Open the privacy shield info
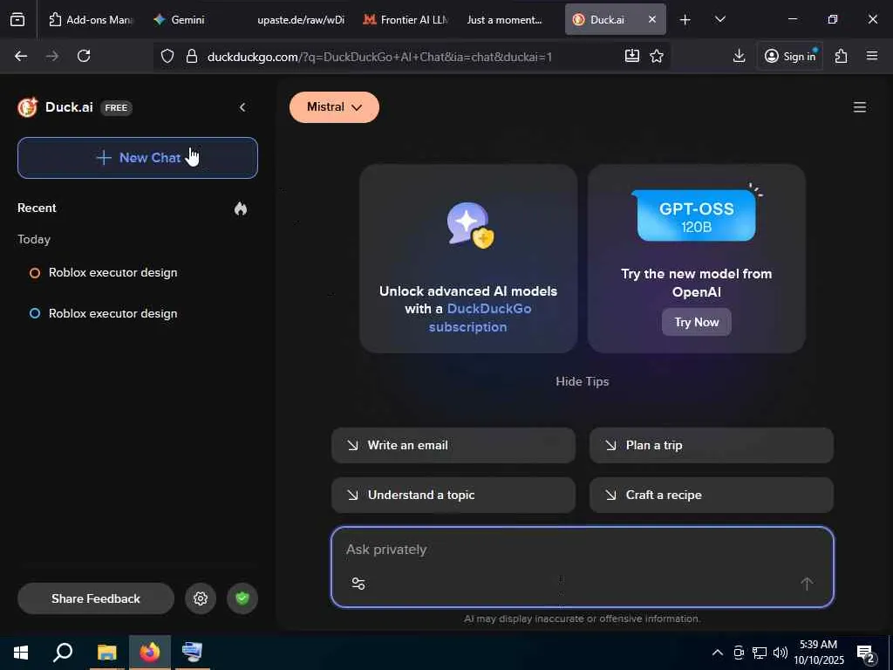Screen dimensions: 893x670 point(242,598)
